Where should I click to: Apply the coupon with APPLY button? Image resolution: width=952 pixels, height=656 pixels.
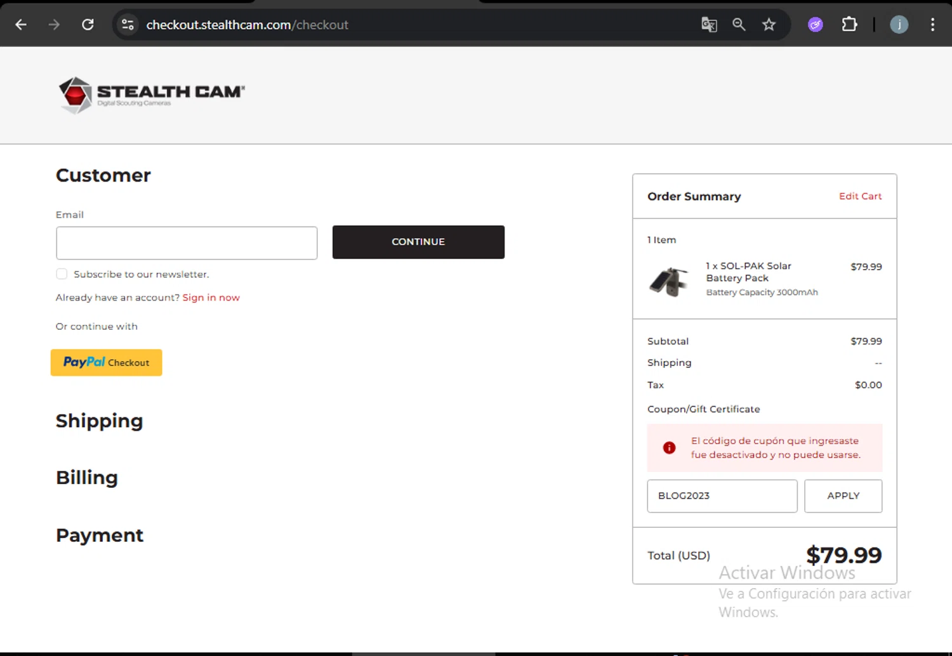click(843, 496)
